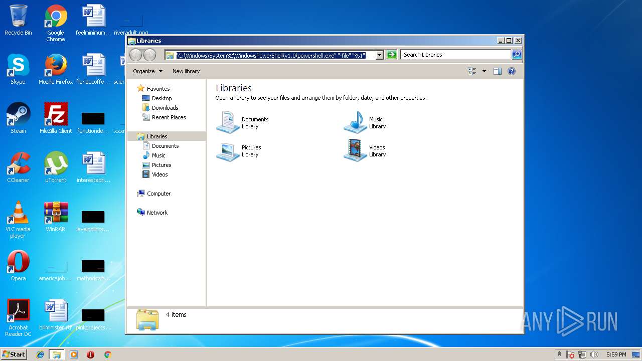642x361 pixels.
Task: Select interestedri Word document on desktop
Action: 93,167
